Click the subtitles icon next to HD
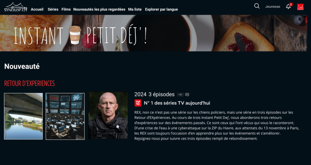The image size is (311, 165). 187,95
